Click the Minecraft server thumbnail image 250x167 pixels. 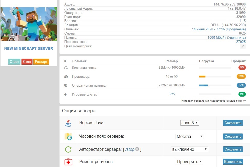click(x=29, y=24)
